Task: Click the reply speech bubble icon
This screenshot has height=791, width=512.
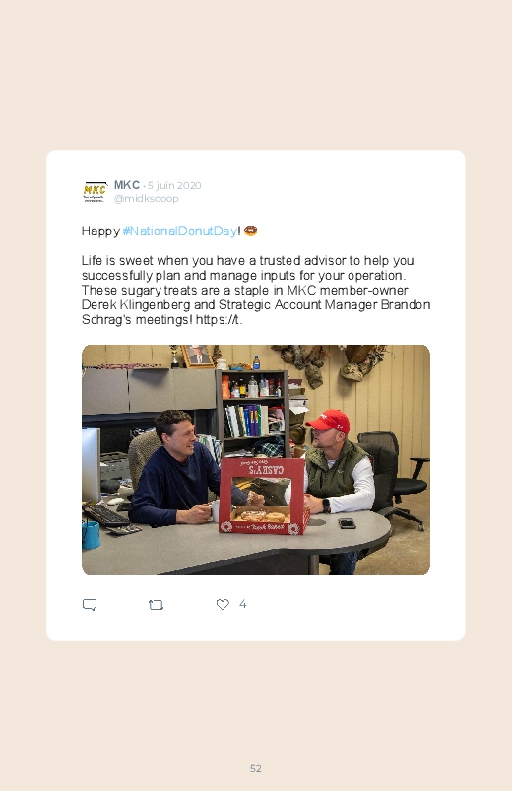Action: pos(90,604)
